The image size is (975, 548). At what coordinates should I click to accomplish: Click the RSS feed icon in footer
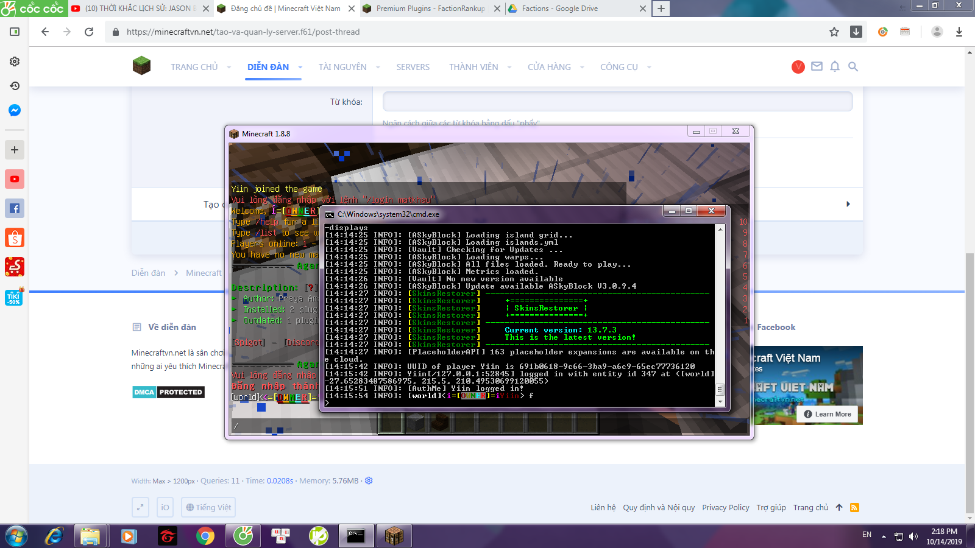[x=854, y=507]
